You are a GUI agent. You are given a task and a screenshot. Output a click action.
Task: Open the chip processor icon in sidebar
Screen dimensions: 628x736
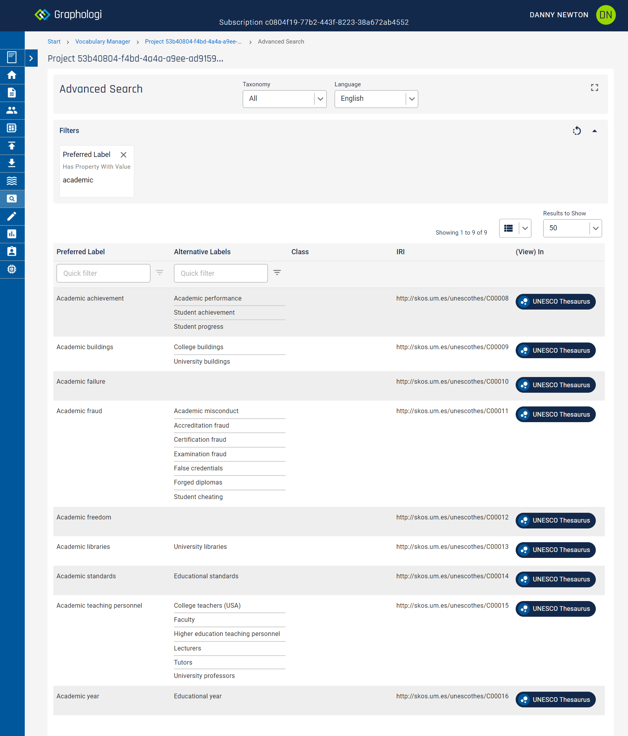tap(12, 269)
